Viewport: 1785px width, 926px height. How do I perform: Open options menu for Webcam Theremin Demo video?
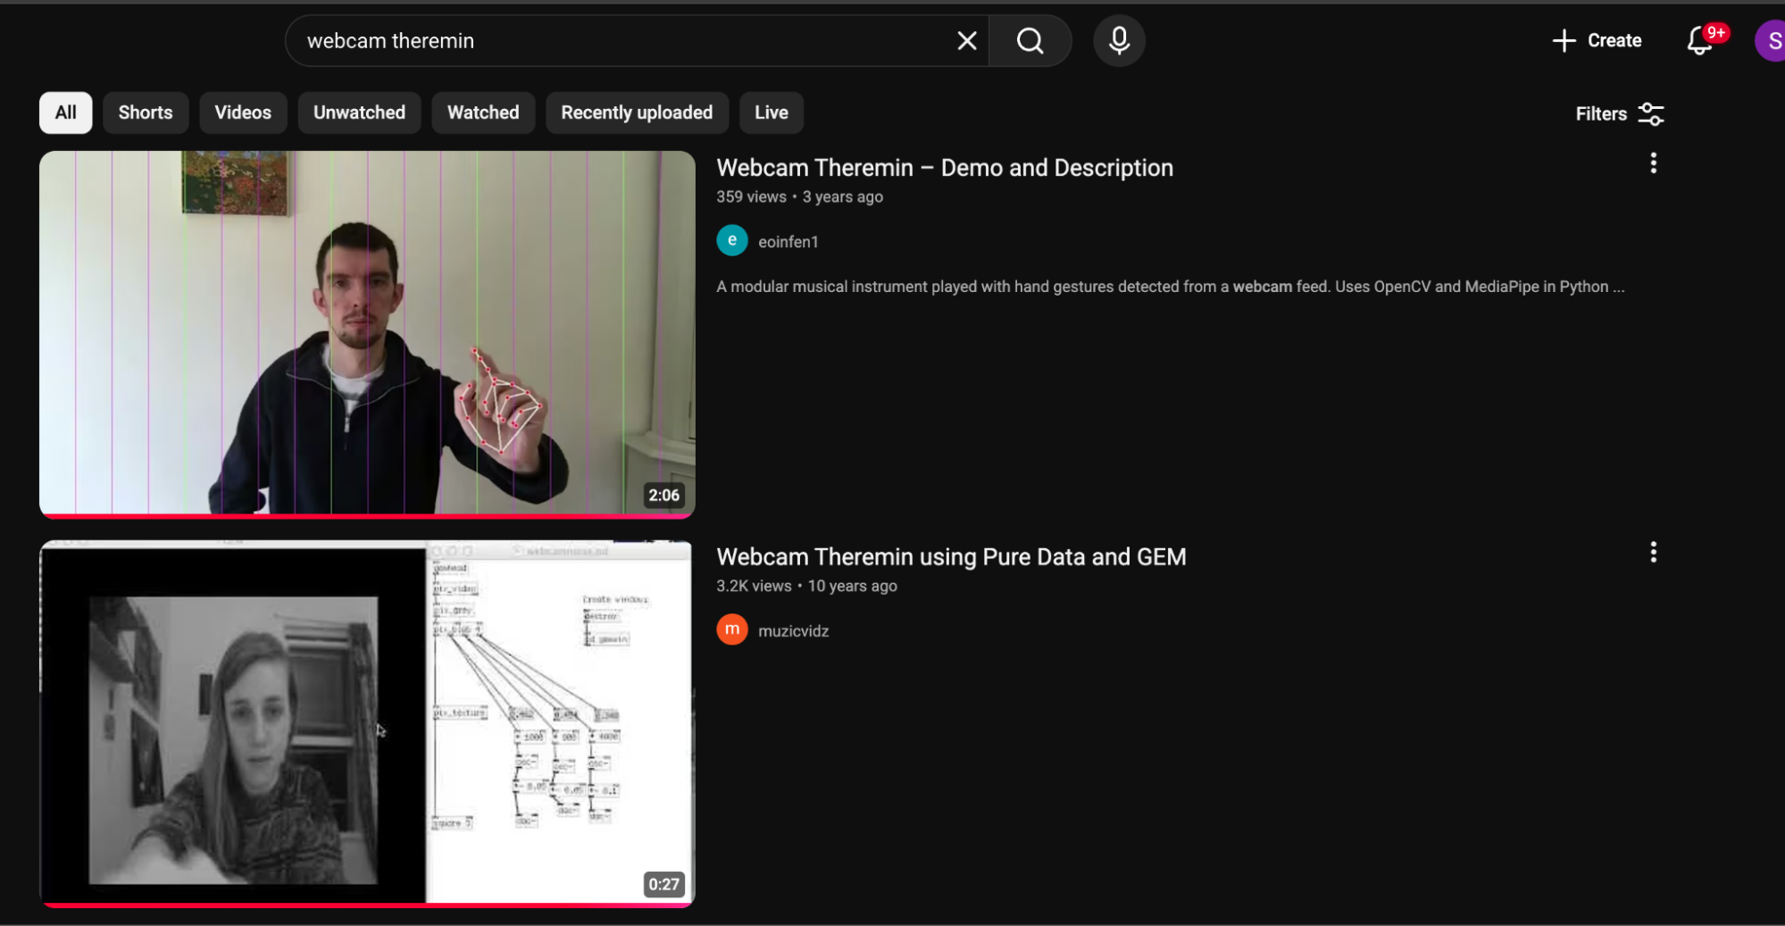[1652, 163]
